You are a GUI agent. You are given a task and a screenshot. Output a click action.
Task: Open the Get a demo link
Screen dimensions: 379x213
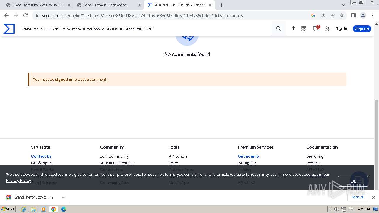coord(248,156)
